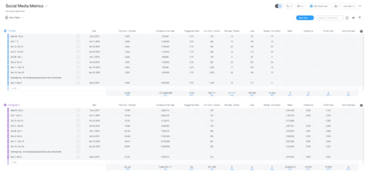Viewport: 369px width, 176px height.
Task: Add column with plus icon in Twitter group
Action: coord(361,31)
